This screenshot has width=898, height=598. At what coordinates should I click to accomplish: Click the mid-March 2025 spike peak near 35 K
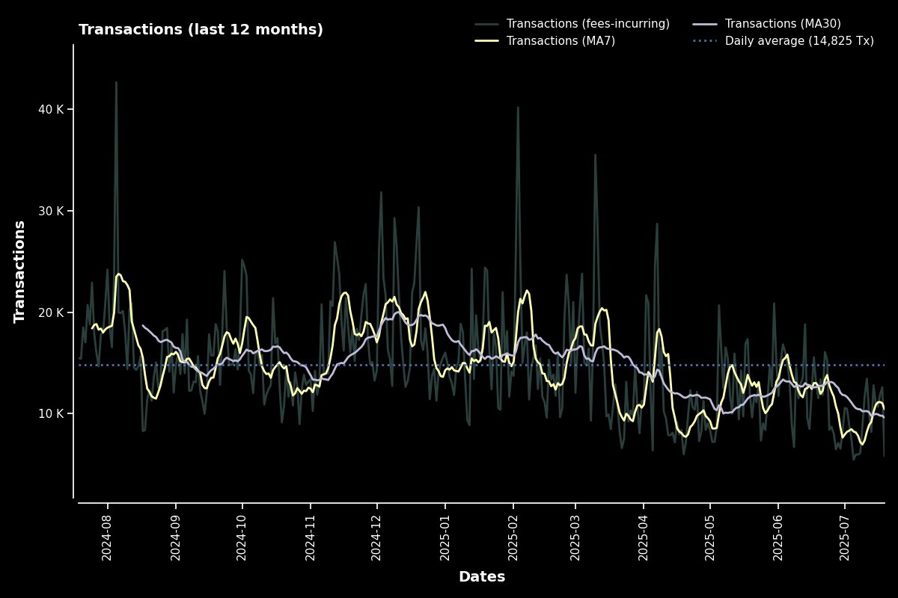(595, 155)
